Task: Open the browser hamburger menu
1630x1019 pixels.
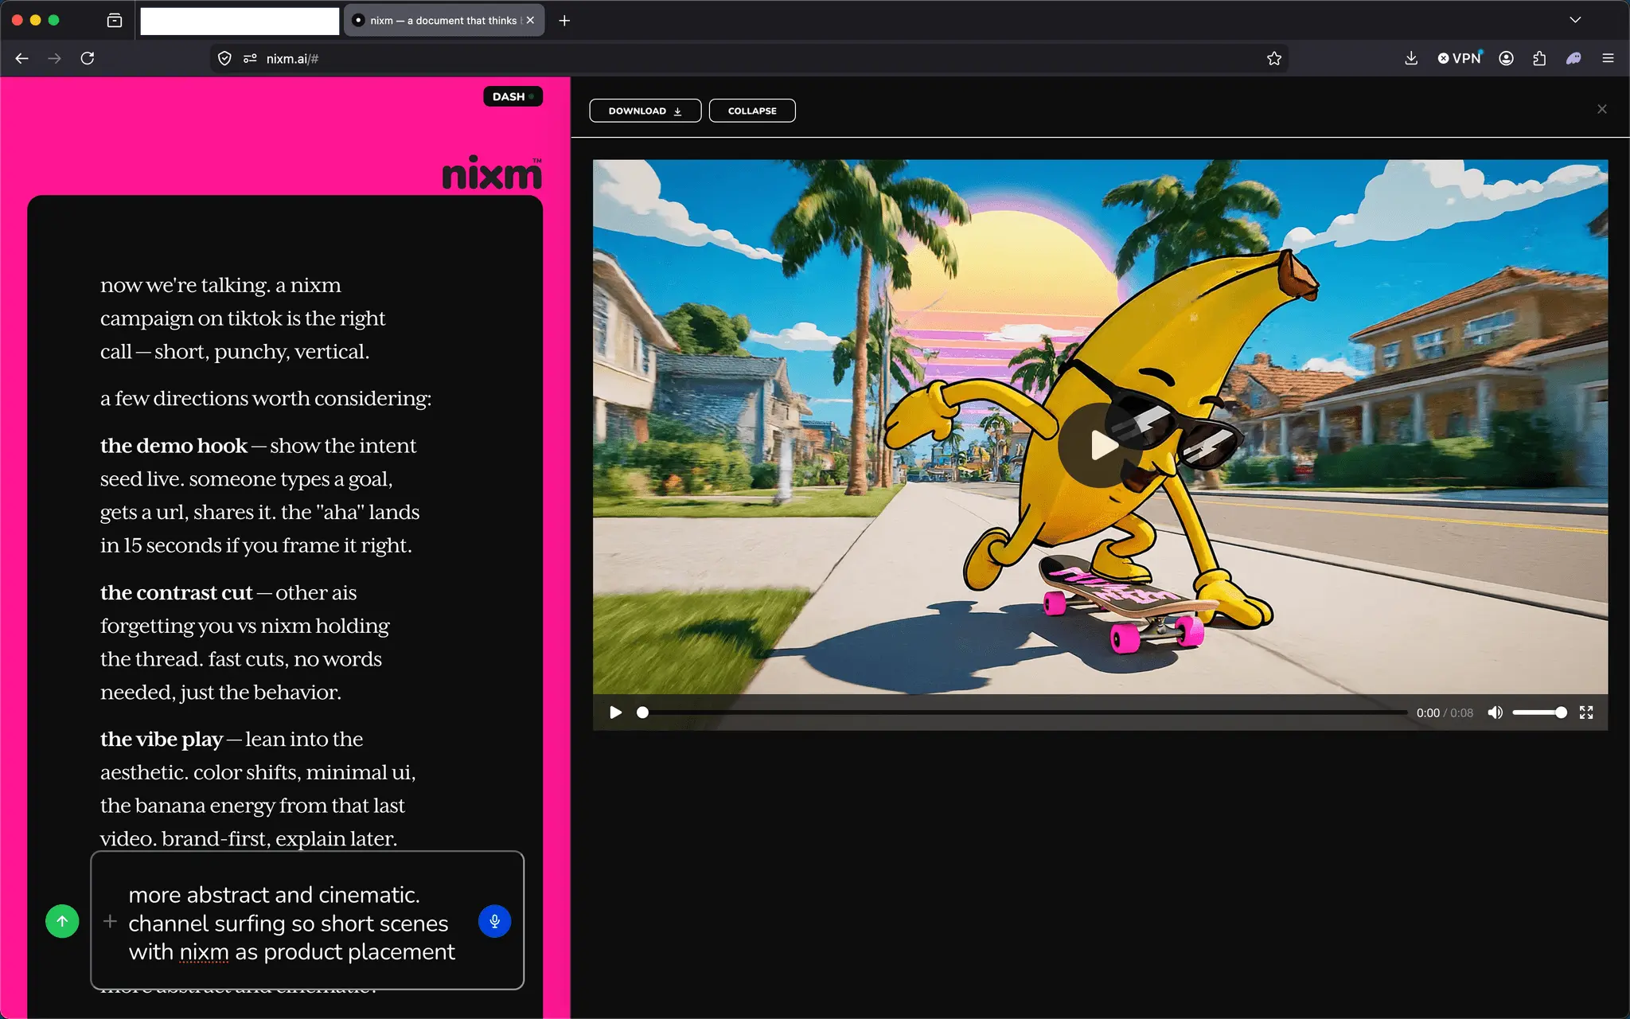Action: (1608, 58)
